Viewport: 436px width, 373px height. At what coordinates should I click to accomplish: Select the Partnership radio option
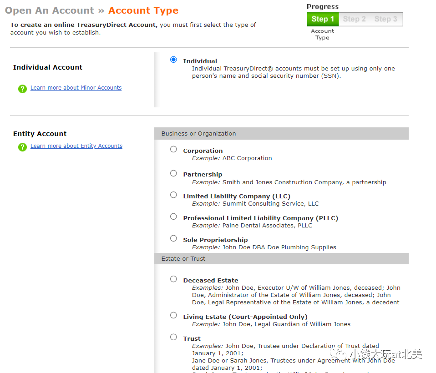[173, 173]
